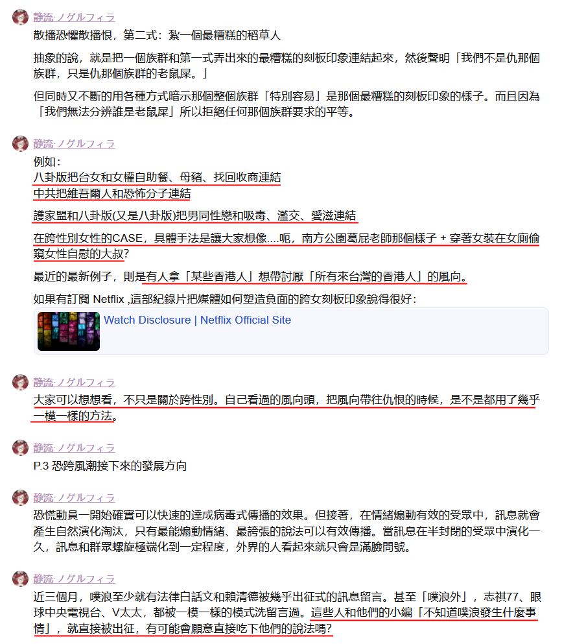Click avatar beside the 大家可以想想看 post
This screenshot has width=562, height=644.
(20, 382)
